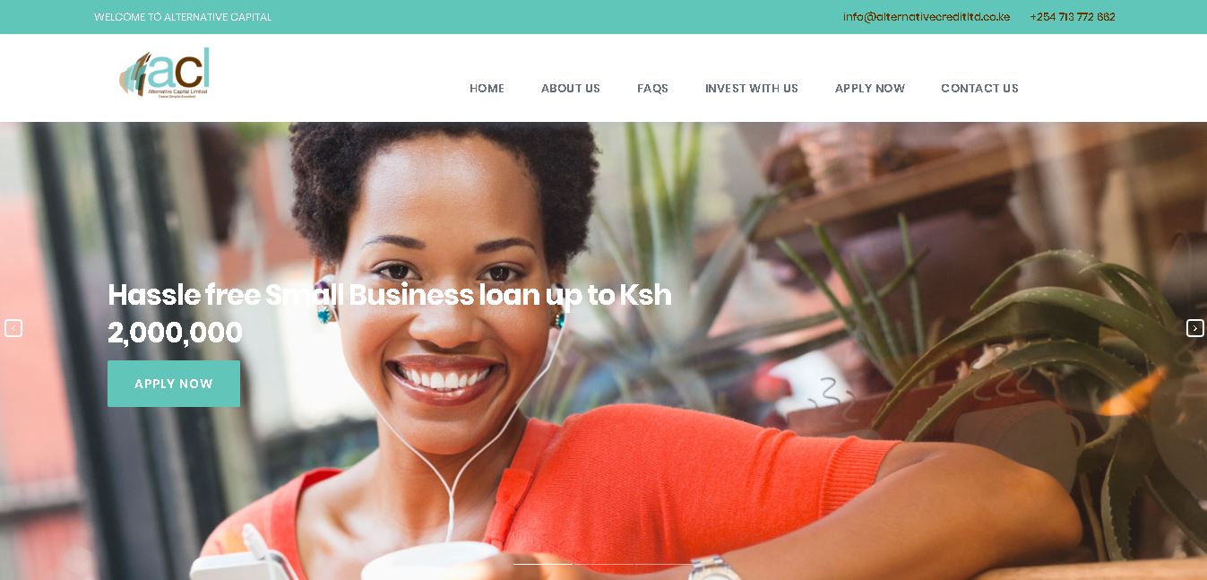
Task: Open the About Us page
Action: (x=571, y=88)
